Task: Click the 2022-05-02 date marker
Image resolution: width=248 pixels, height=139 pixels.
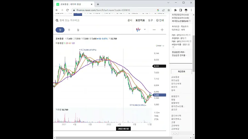Action: tap(123, 129)
